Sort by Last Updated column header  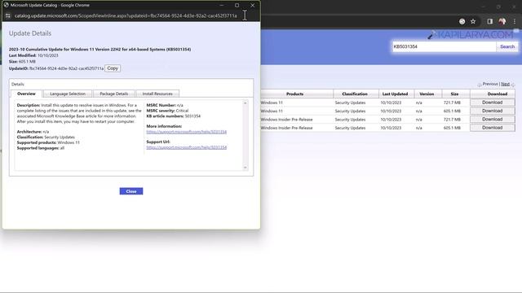(x=395, y=94)
